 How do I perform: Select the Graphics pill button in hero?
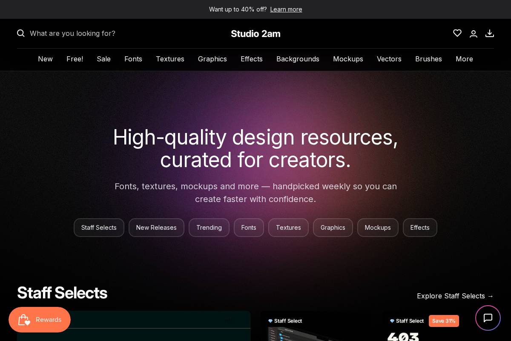click(x=333, y=228)
